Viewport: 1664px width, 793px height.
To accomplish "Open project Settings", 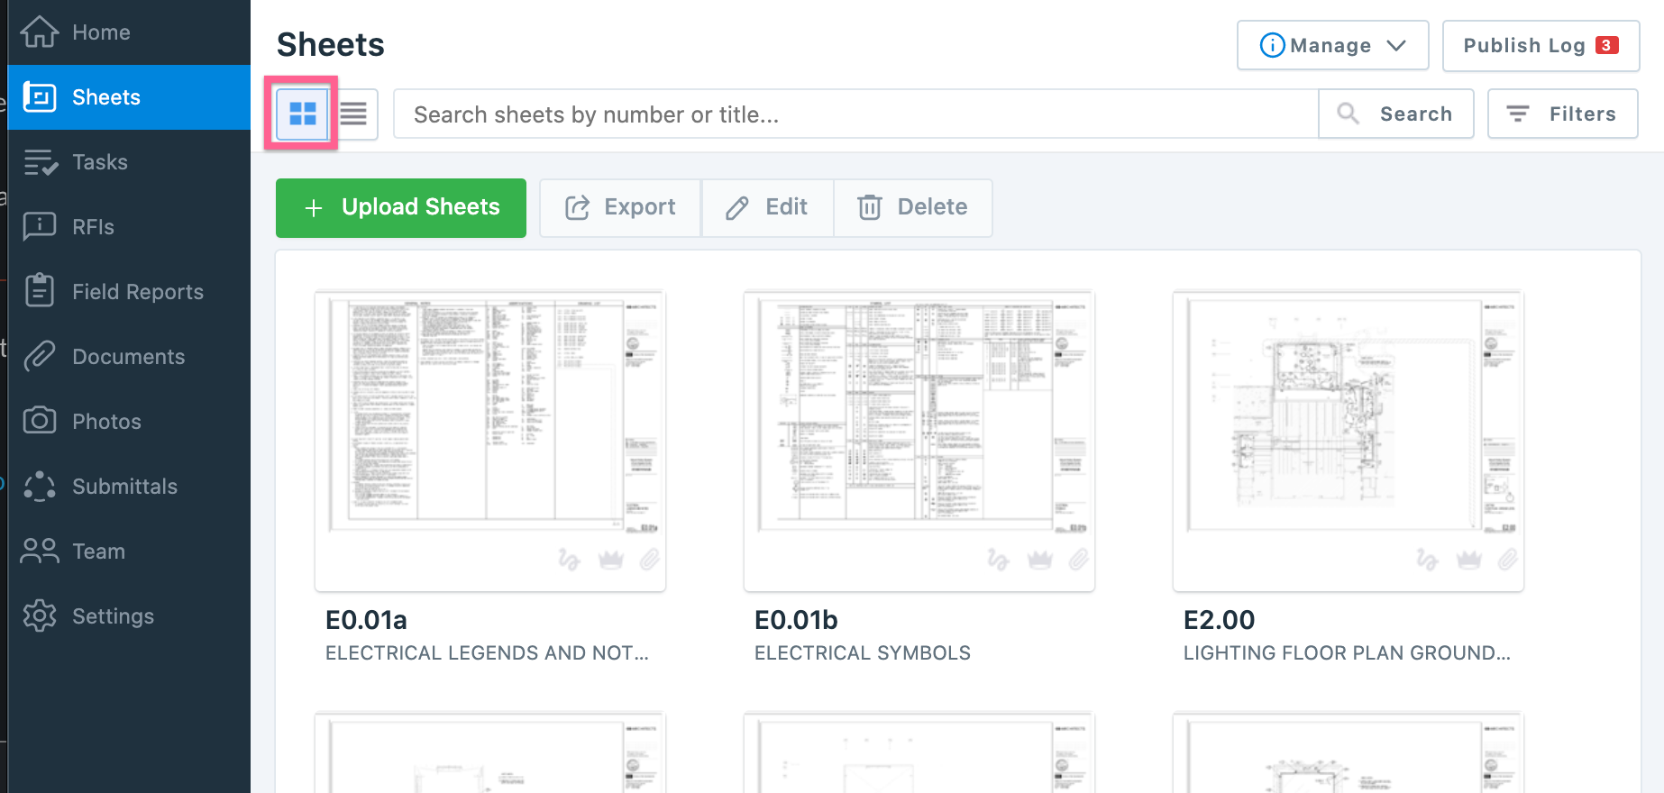I will pyautogui.click(x=129, y=616).
